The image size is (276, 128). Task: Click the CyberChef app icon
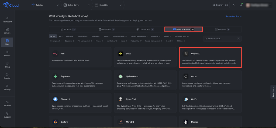(120, 99)
